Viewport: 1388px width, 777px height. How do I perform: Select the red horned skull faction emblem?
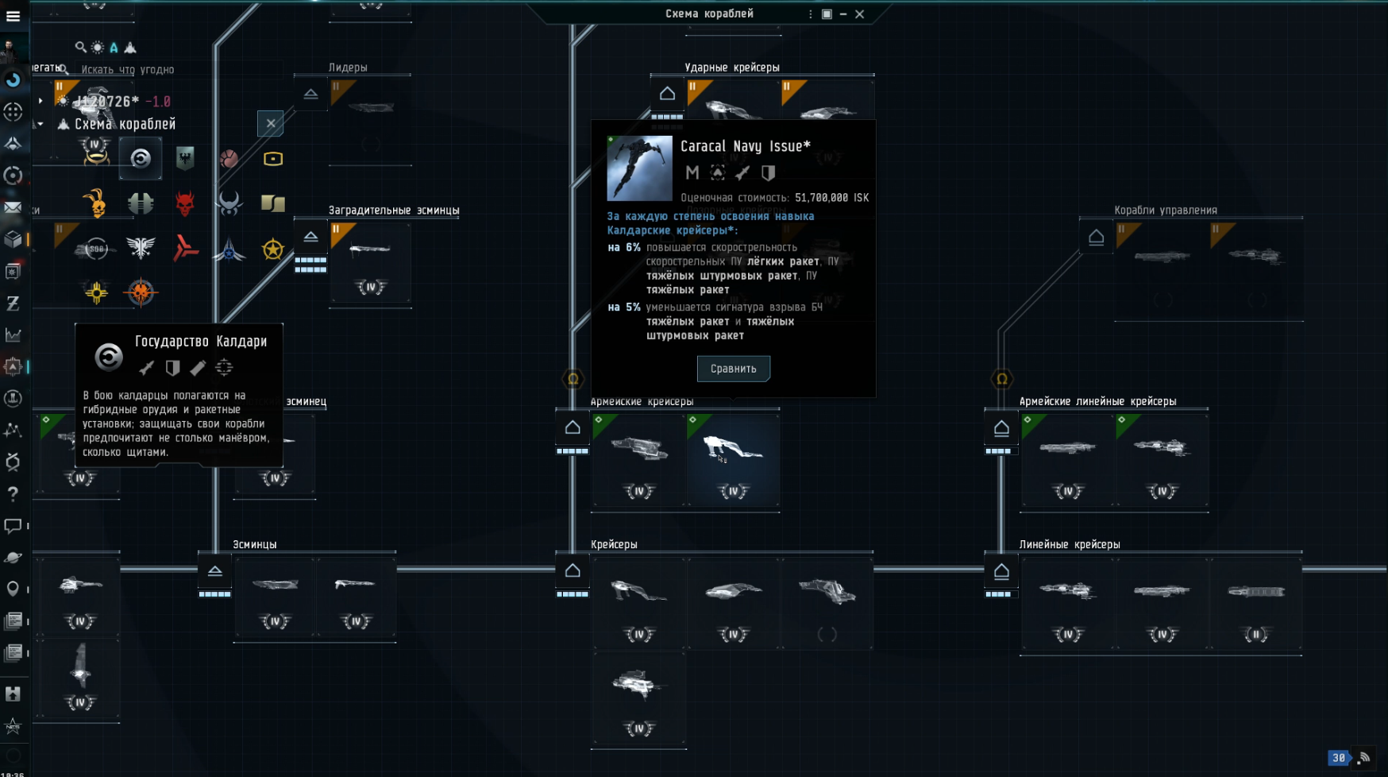[185, 203]
